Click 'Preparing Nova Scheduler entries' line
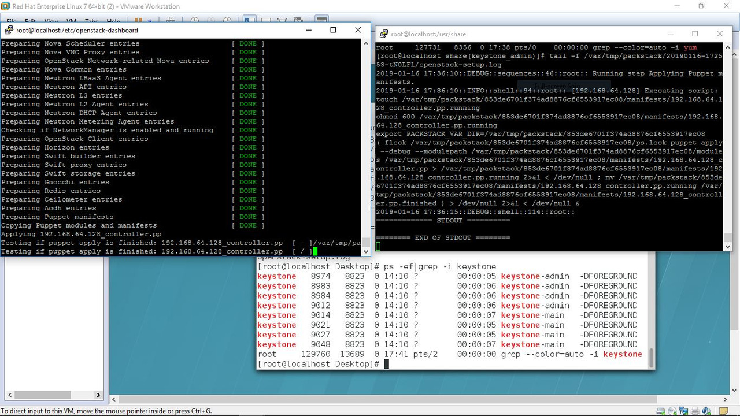740x416 pixels. click(x=71, y=43)
